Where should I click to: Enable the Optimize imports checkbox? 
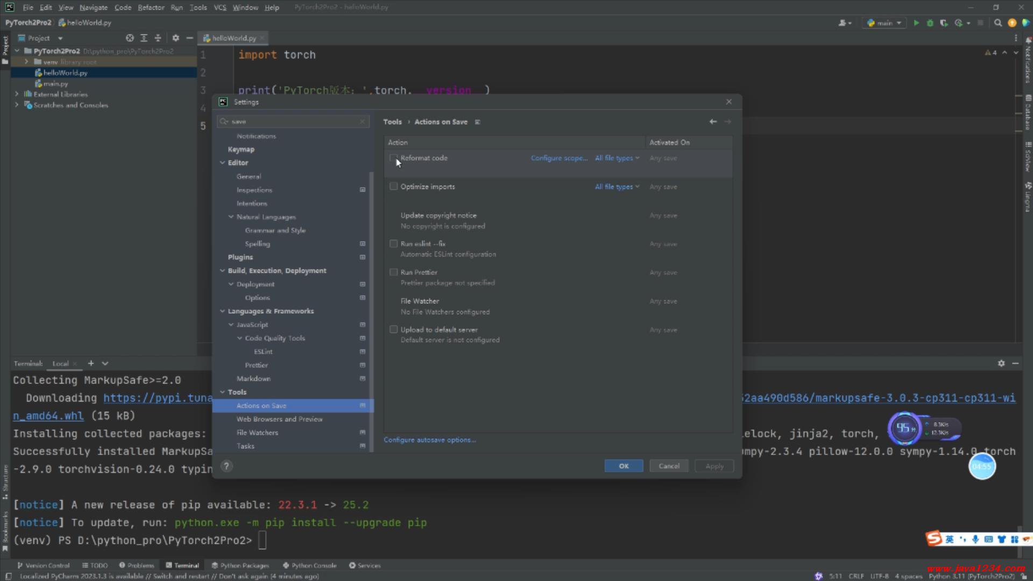pyautogui.click(x=393, y=187)
